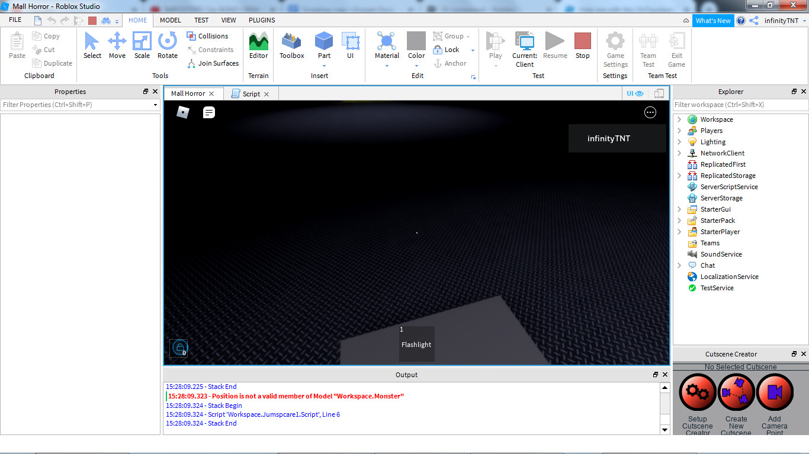Expand the Lighting node in Explorer
Image resolution: width=809 pixels, height=454 pixels.
tap(679, 142)
